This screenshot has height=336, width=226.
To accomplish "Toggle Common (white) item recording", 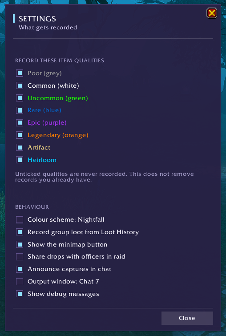I will (x=20, y=86).
